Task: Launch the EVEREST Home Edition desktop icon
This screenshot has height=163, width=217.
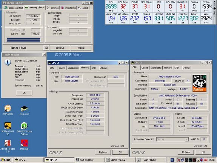Action: pos(24,129)
